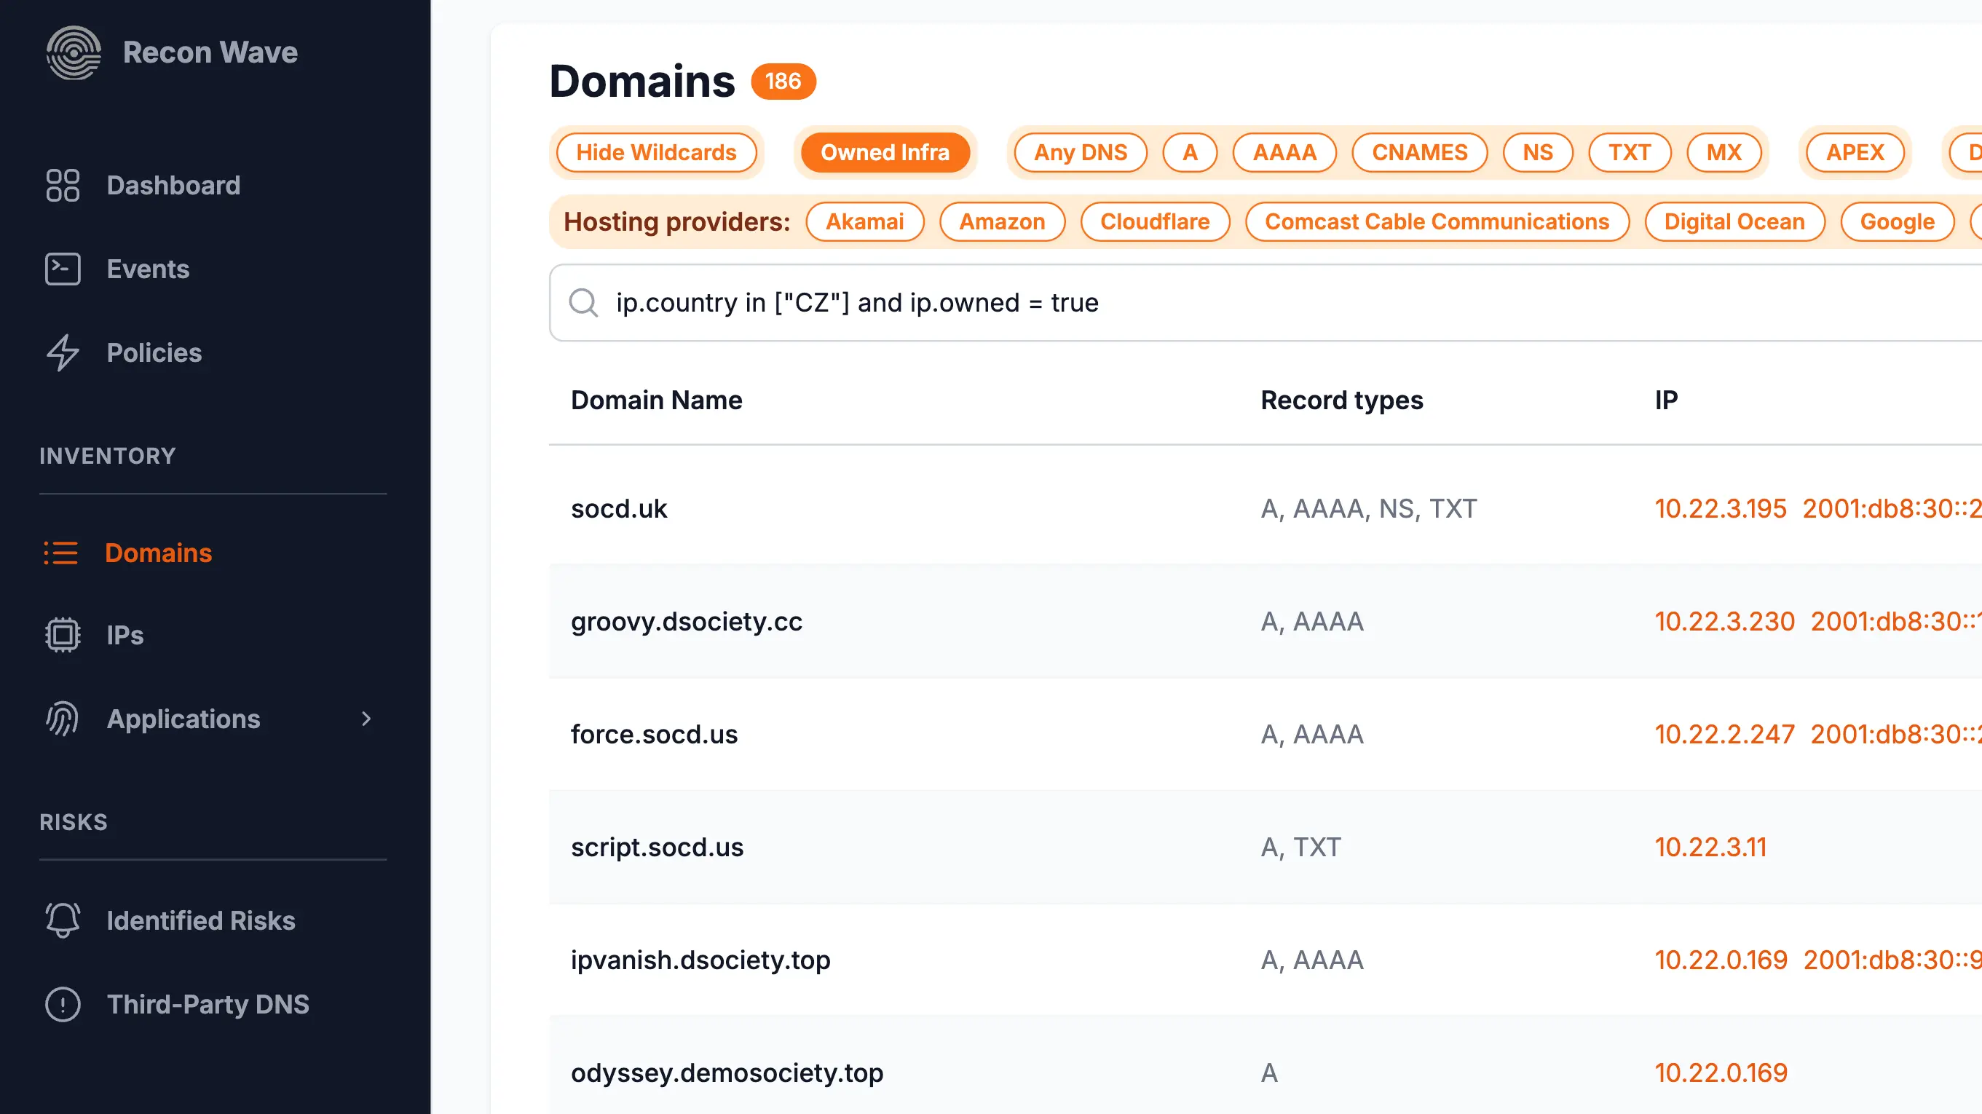The height and width of the screenshot is (1114, 1982).
Task: Click the Domains list icon
Action: 60,553
